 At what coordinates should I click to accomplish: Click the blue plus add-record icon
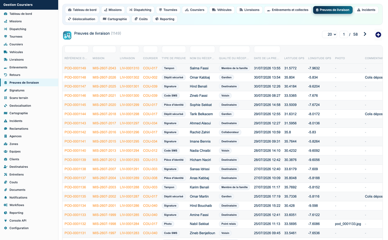[378, 35]
